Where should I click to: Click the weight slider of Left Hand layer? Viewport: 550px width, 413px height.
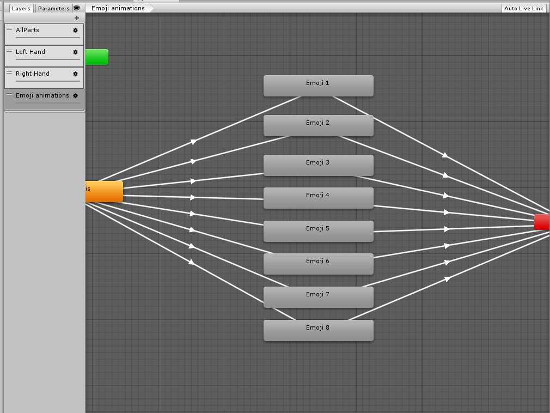[48, 59]
